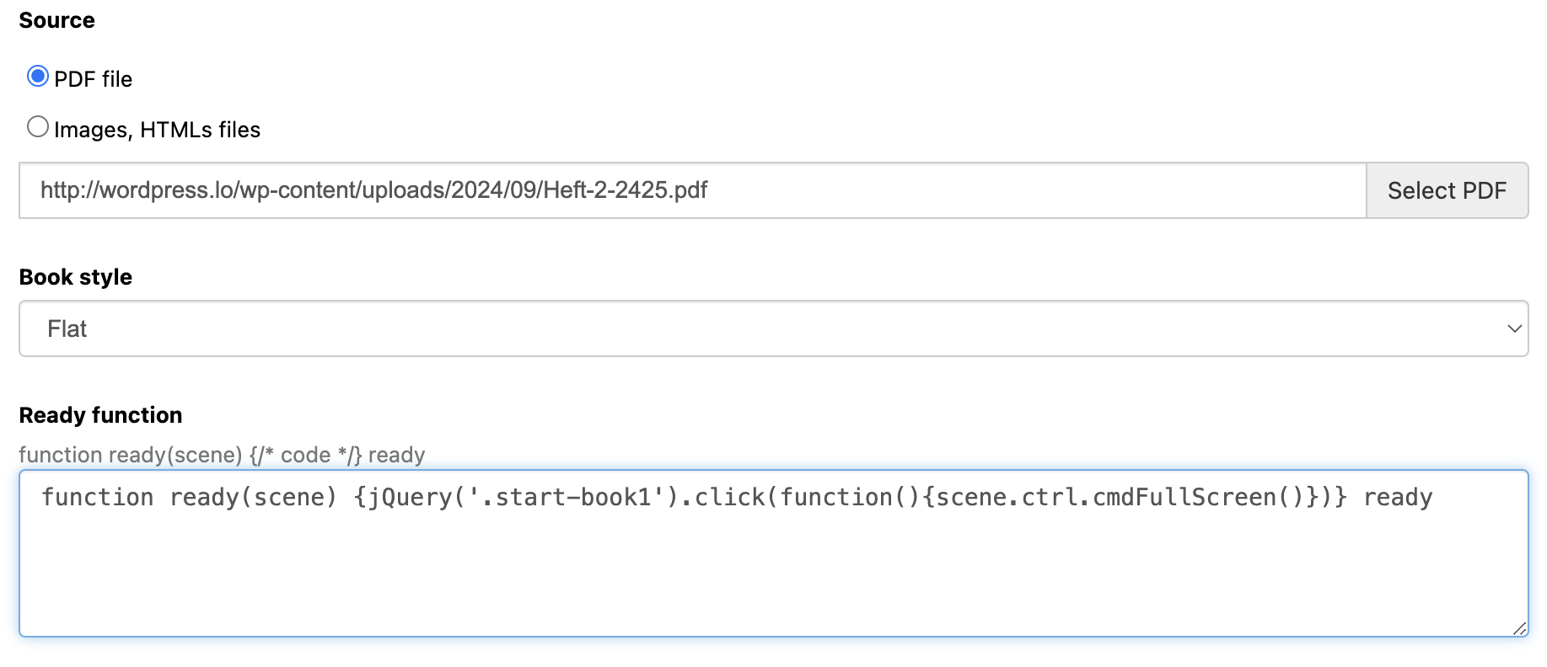Click the 'Source' section heading

pyautogui.click(x=56, y=20)
